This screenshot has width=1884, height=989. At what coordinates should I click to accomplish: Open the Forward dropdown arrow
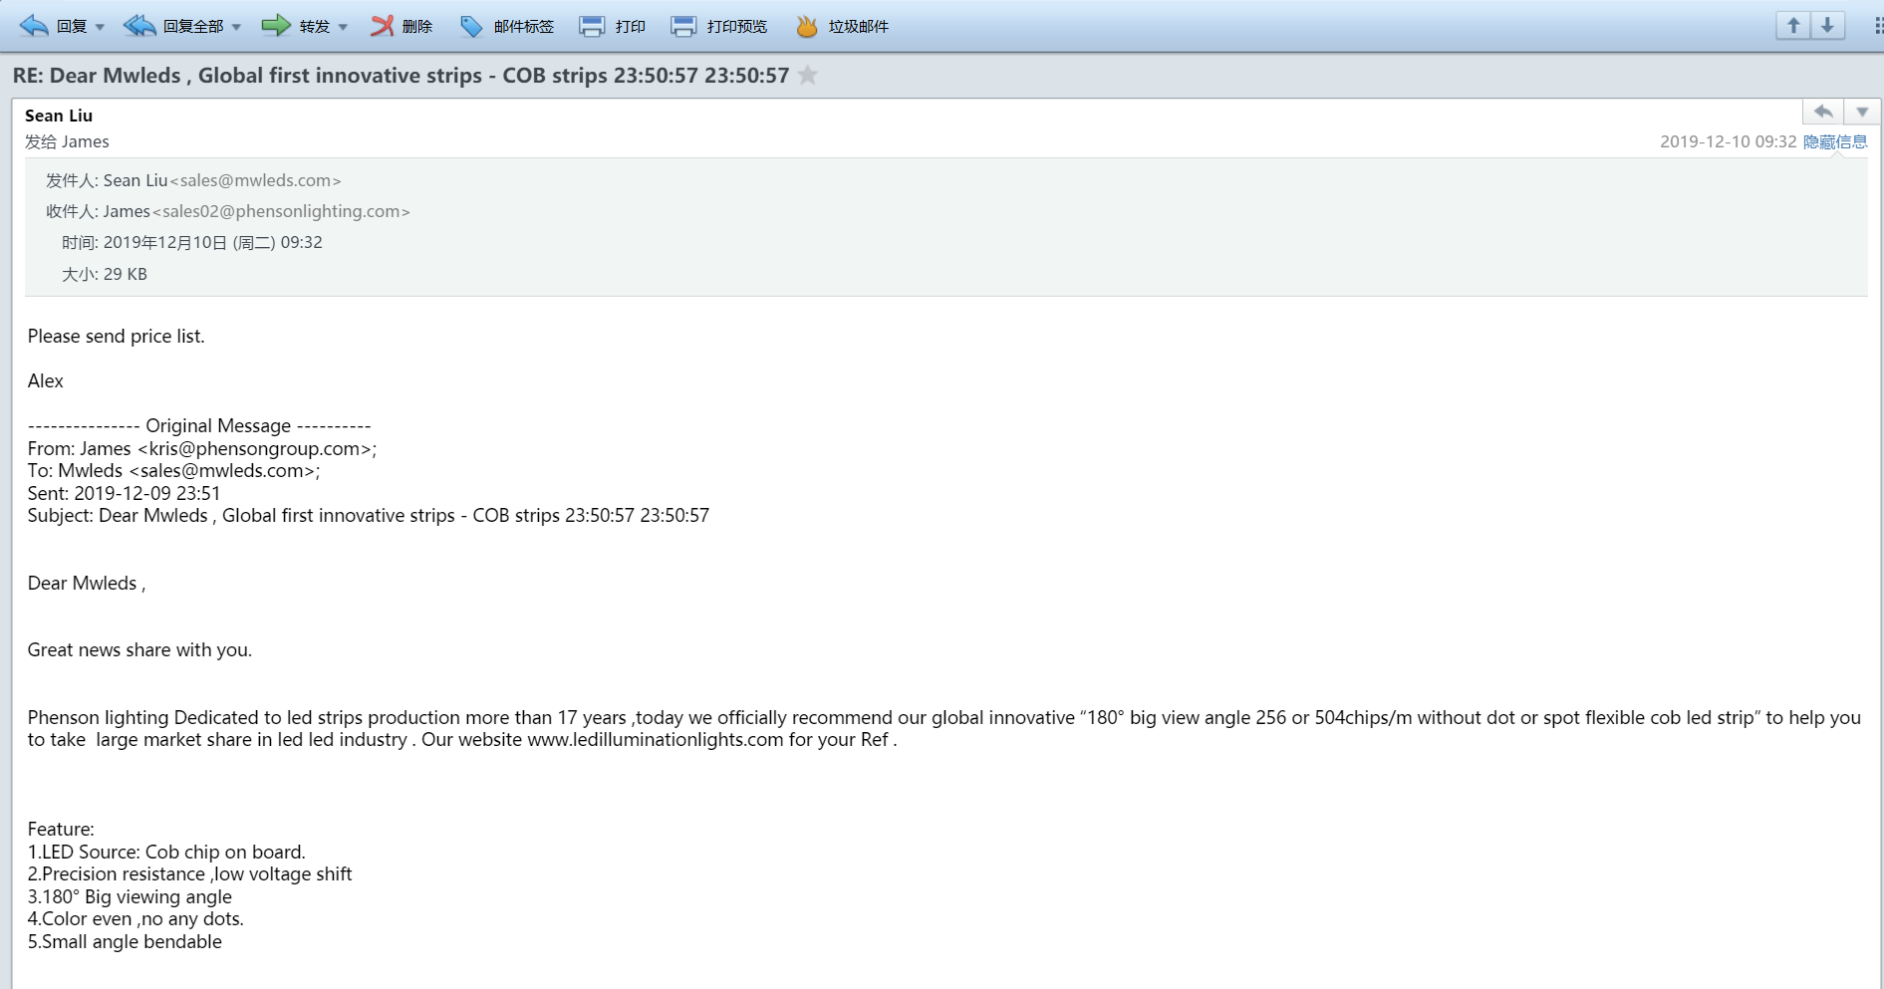coord(343,27)
